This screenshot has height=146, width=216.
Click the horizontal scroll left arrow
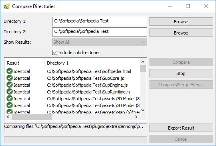coord(8,117)
